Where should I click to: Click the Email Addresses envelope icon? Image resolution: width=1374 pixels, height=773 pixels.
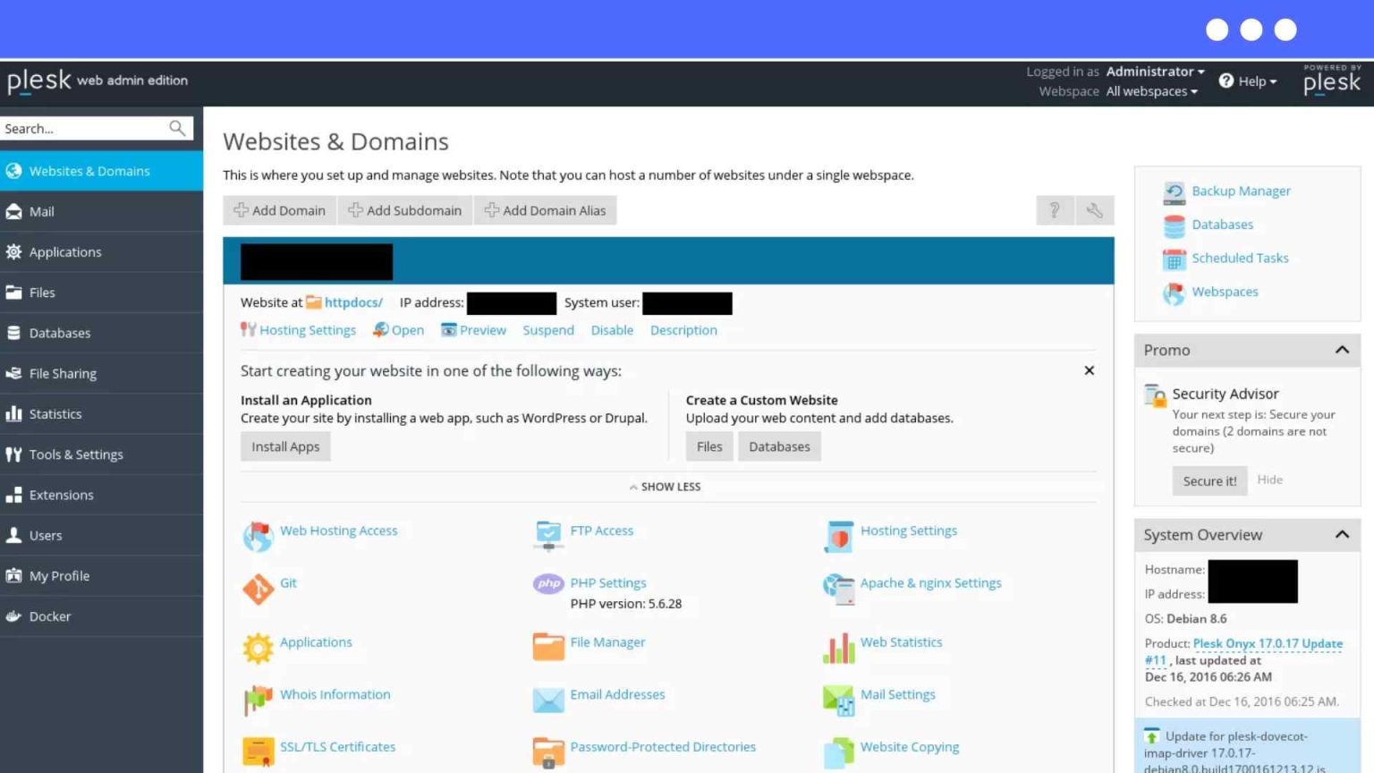point(548,700)
